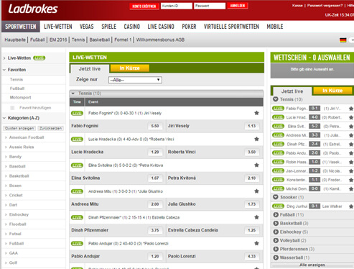Screen dimensions: 354x269
Task: Switch to In Kürze tab in right panel
Action: point(332,91)
